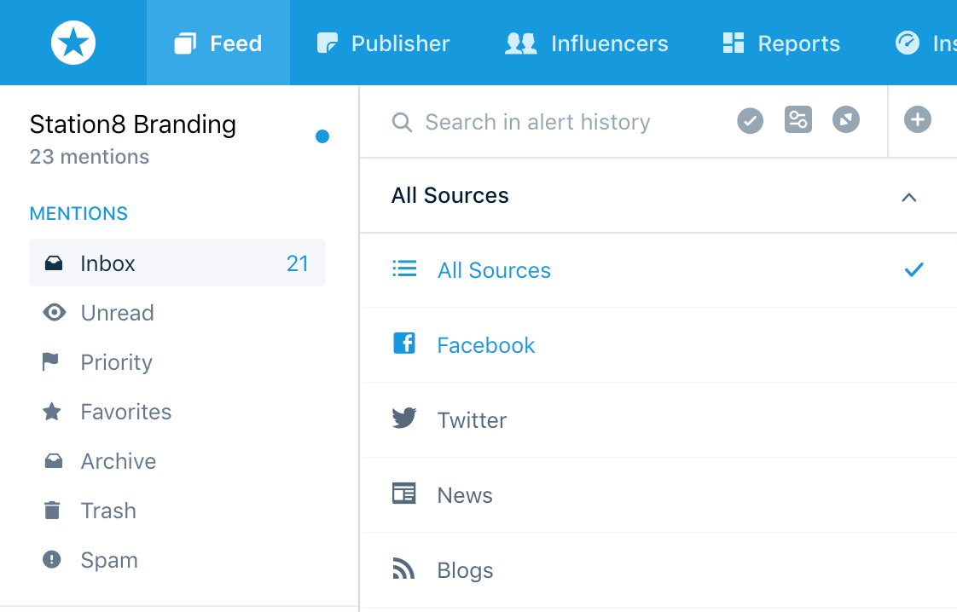Create a new alert with the plus icon
Viewport: 957px width, 612px height.
tap(918, 119)
